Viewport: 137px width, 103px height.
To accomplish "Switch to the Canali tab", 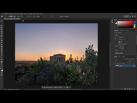I will click(119, 57).
